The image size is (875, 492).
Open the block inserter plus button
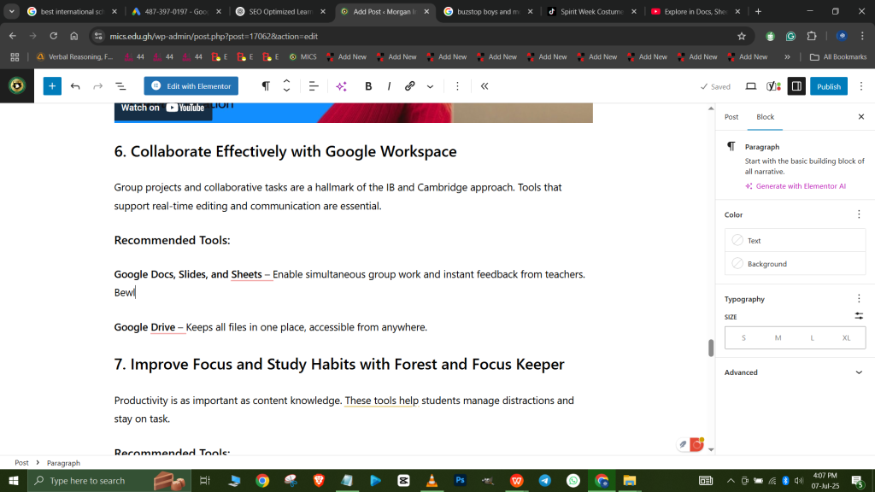(52, 86)
